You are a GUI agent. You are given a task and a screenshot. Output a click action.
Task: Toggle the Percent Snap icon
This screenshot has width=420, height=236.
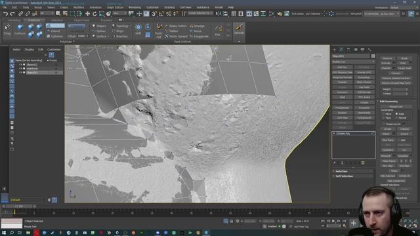tap(169, 14)
